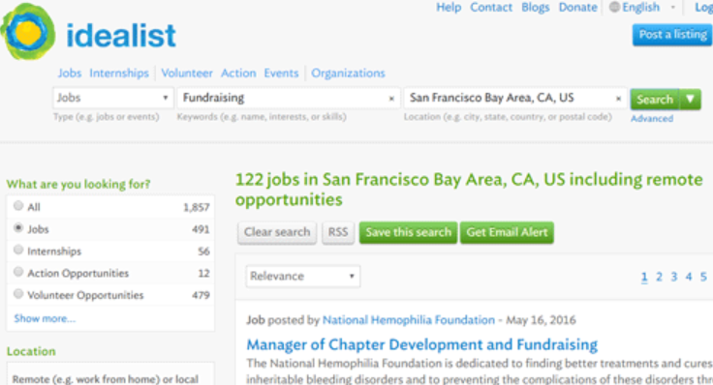Open the Jobs navigation tab
The width and height of the screenshot is (713, 385).
coord(69,74)
